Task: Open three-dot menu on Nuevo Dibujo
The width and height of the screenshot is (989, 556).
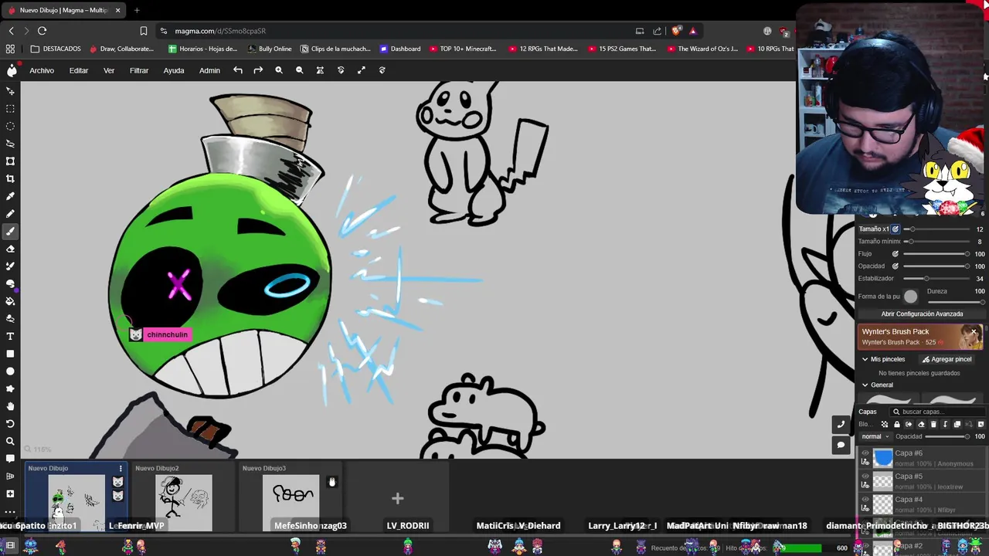Action: coord(120,469)
